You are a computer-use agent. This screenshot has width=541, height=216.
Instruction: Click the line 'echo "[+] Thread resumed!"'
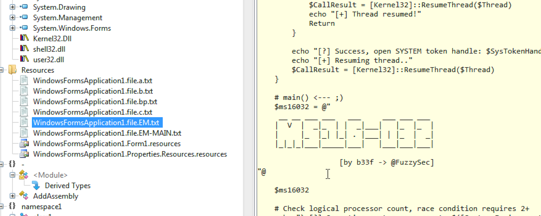point(365,14)
